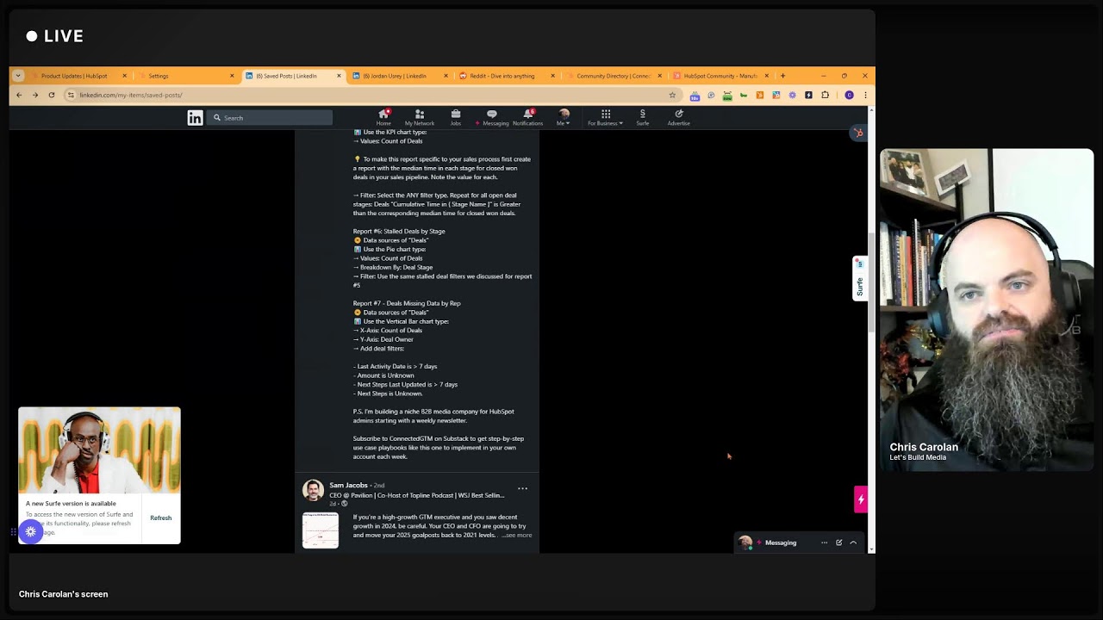Switch to Community Directory tab
The width and height of the screenshot is (1103, 620).
click(x=613, y=76)
